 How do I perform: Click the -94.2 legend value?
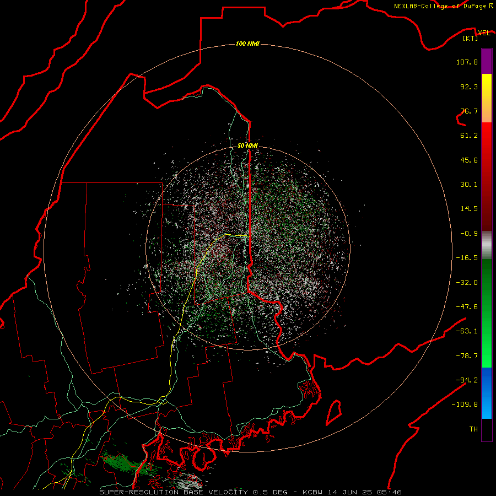[467, 380]
